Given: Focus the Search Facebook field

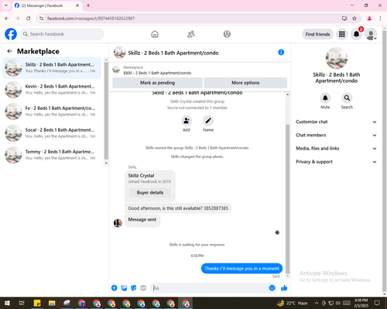Looking at the screenshot, I should pyautogui.click(x=62, y=34).
